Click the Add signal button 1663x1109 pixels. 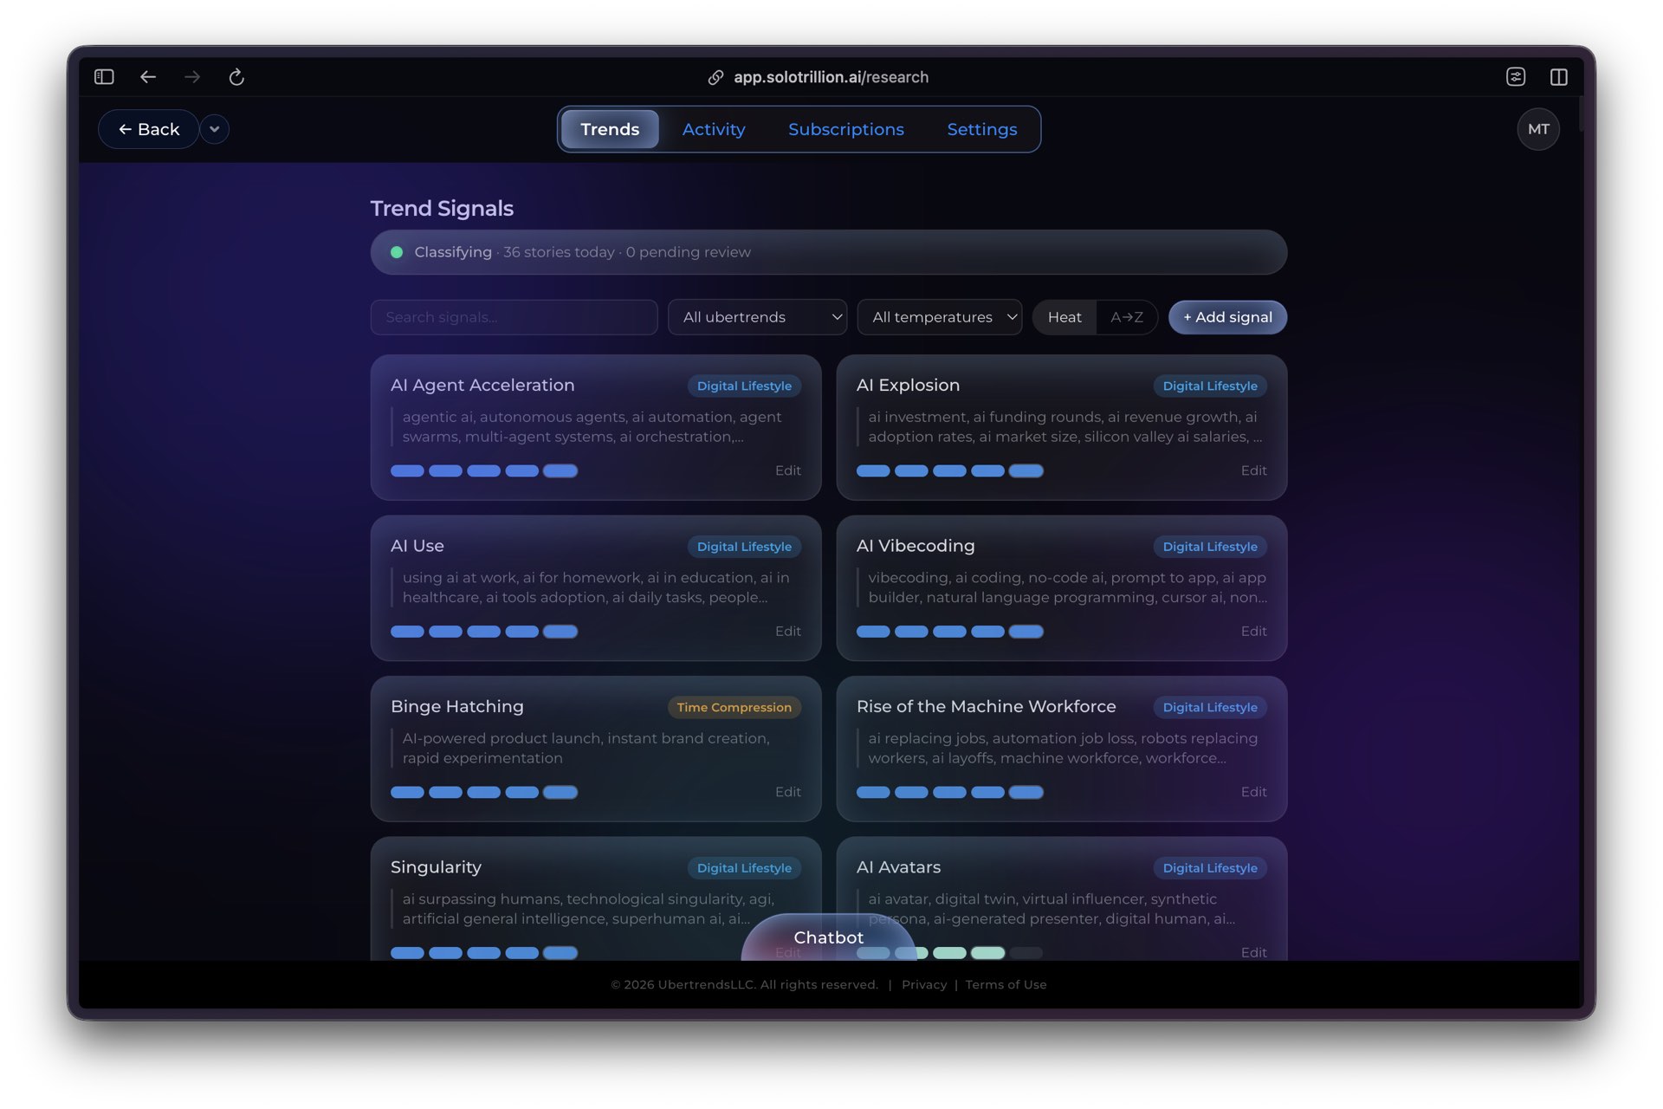pos(1227,317)
